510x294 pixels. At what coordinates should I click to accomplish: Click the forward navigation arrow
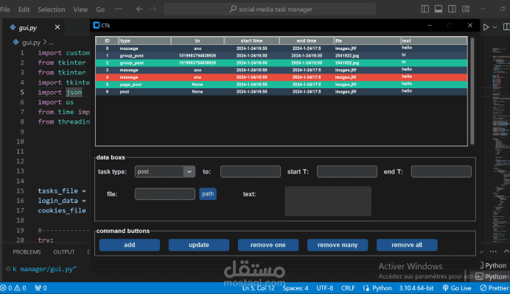point(153,9)
